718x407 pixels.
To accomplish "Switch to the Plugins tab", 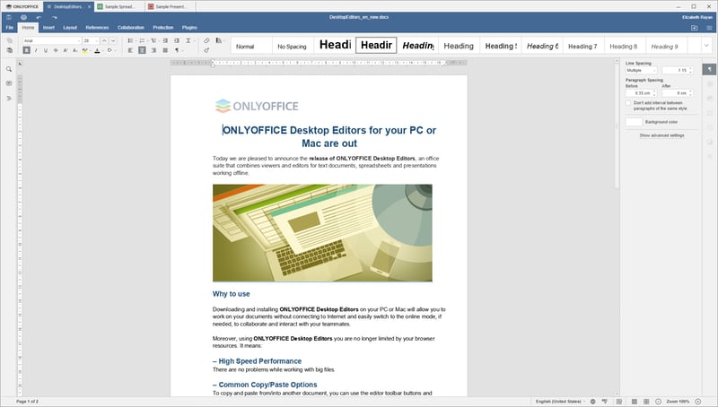I will coord(189,28).
